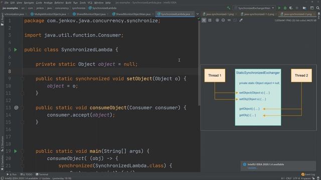Collapse setObject method fold marker on line 9
The height and width of the screenshot is (180, 321).
click(22, 79)
